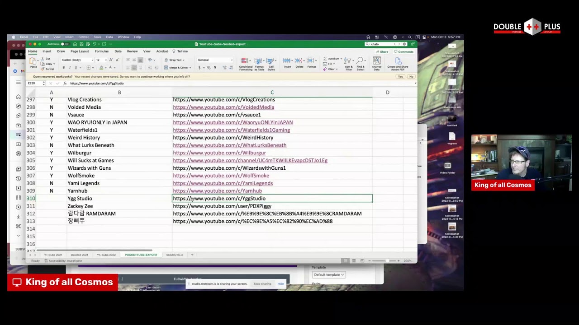This screenshot has width=579, height=325.
Task: Open the Format menu in macOS menu bar
Action: (83, 37)
